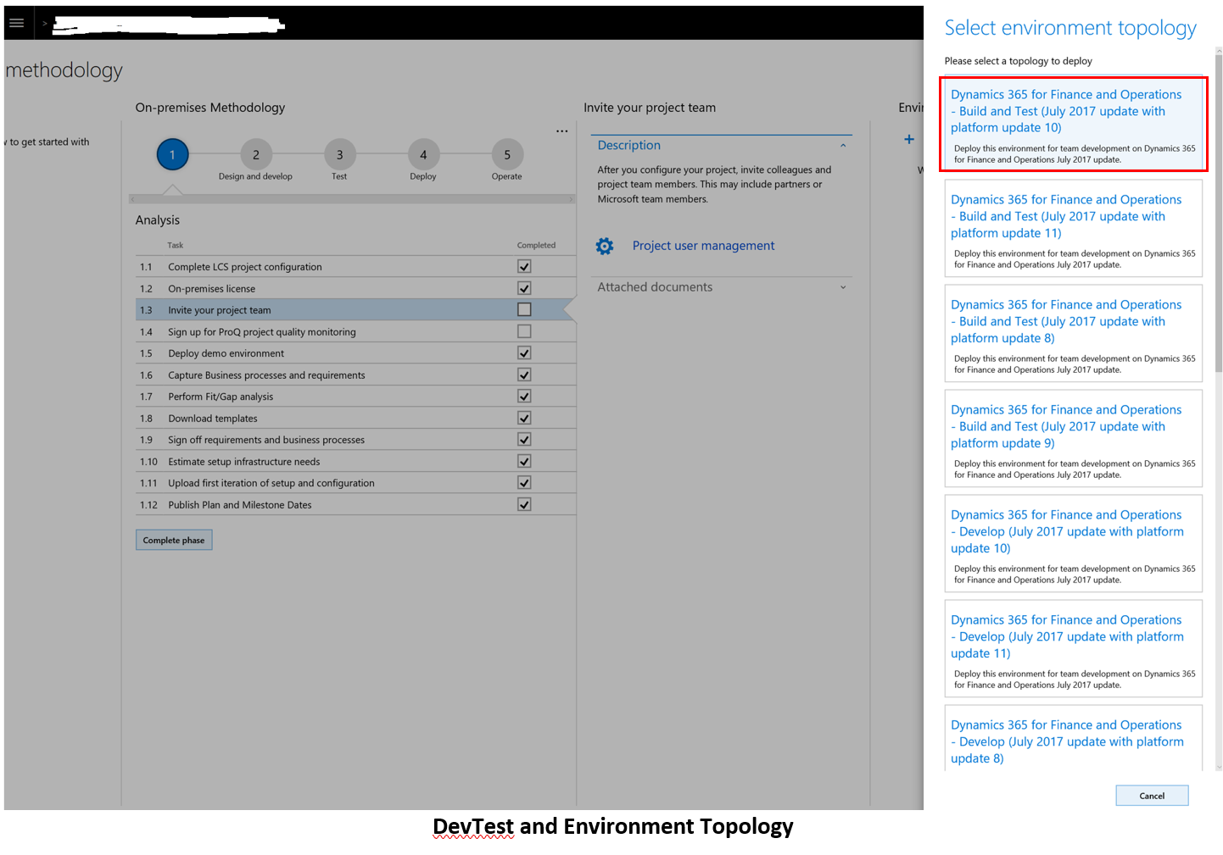Check the Sign up for ProQ monitoring checkbox

[524, 331]
